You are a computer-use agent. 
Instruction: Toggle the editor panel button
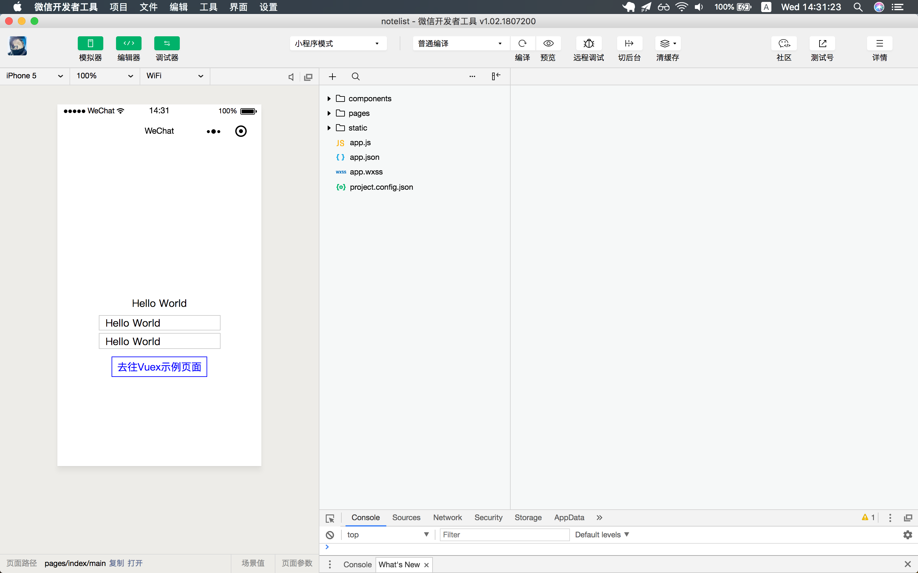coord(128,44)
